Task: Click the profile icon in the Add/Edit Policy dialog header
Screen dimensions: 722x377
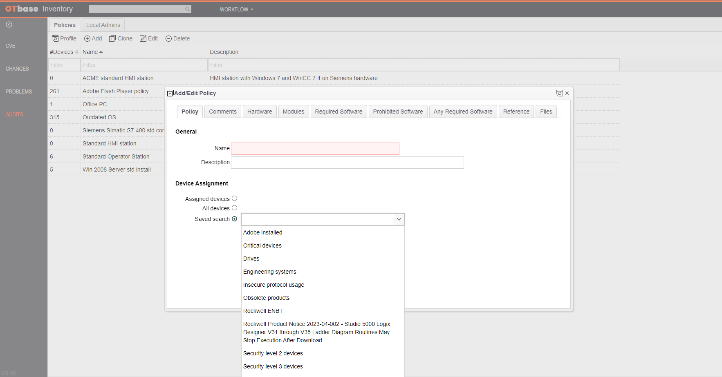Action: [559, 93]
